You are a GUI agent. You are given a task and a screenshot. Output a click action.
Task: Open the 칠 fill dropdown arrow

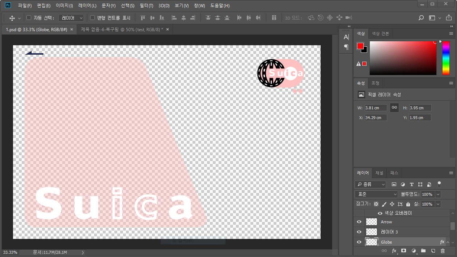click(438, 204)
